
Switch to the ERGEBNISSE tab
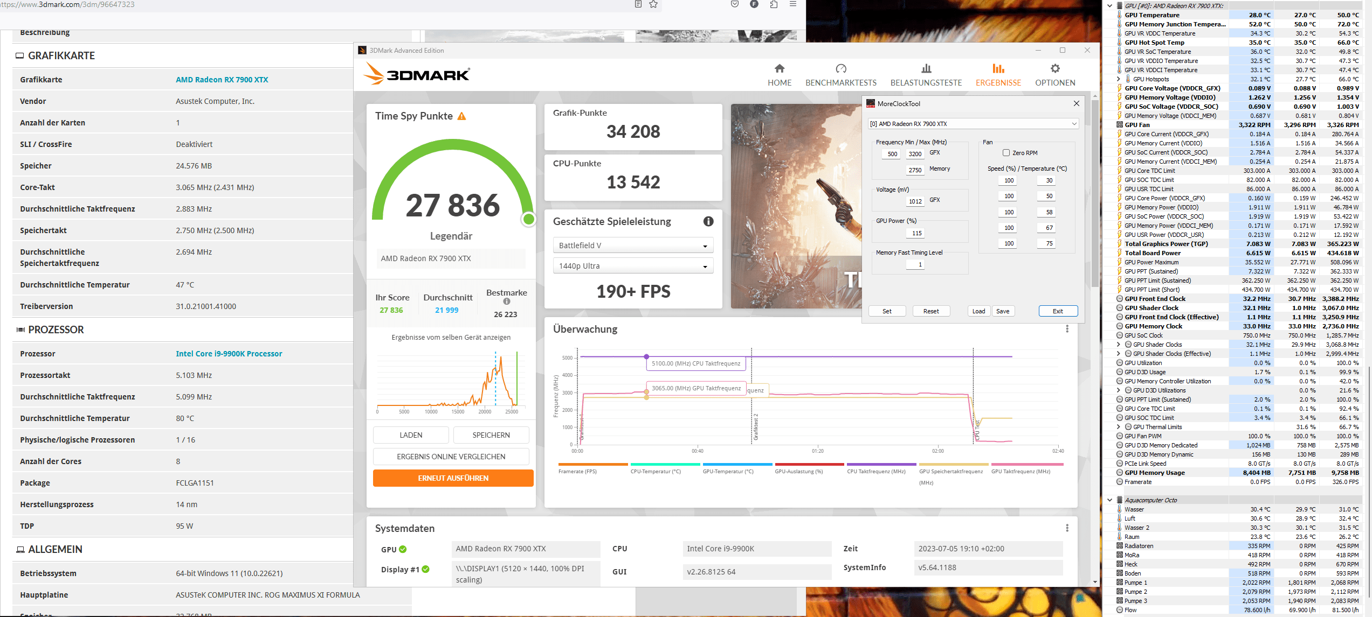pyautogui.click(x=998, y=75)
